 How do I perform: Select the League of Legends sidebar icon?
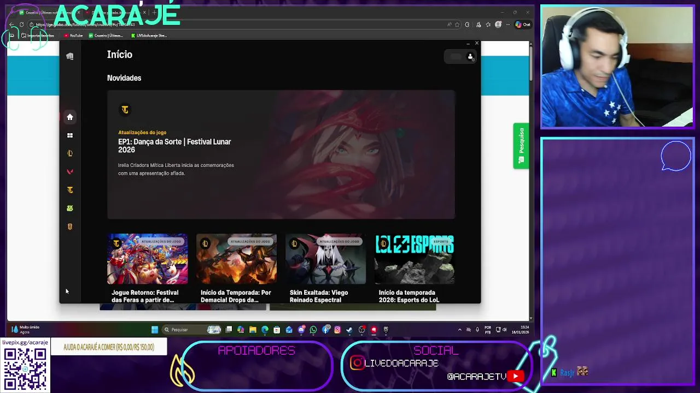[70, 153]
